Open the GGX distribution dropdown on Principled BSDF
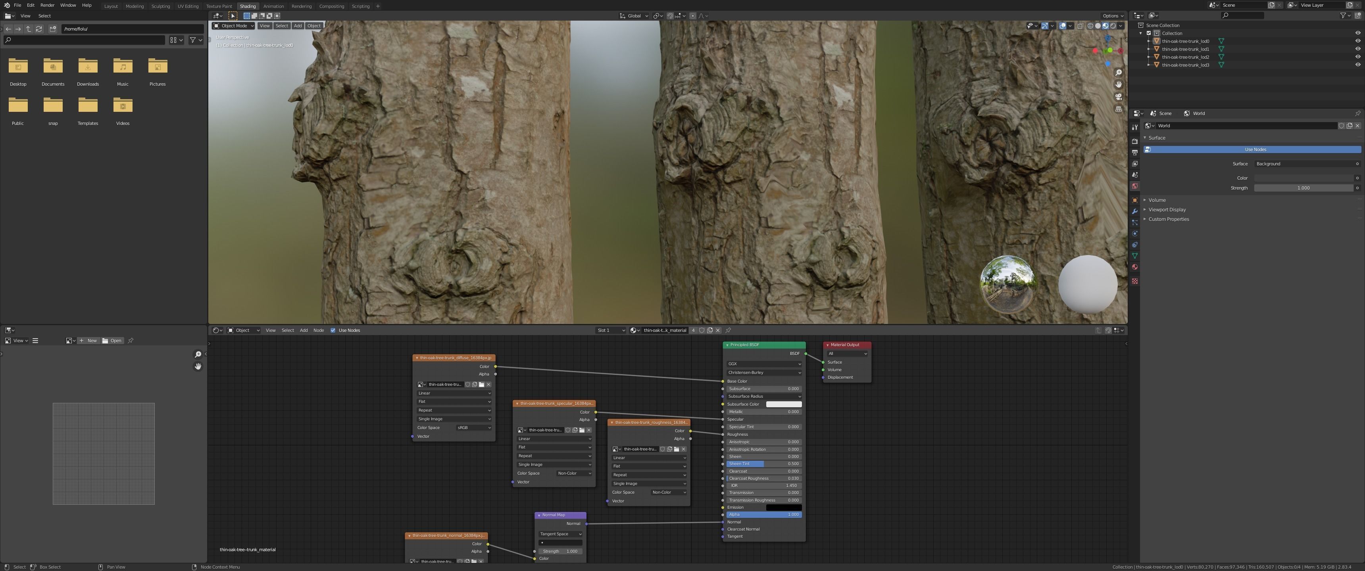 pyautogui.click(x=763, y=364)
